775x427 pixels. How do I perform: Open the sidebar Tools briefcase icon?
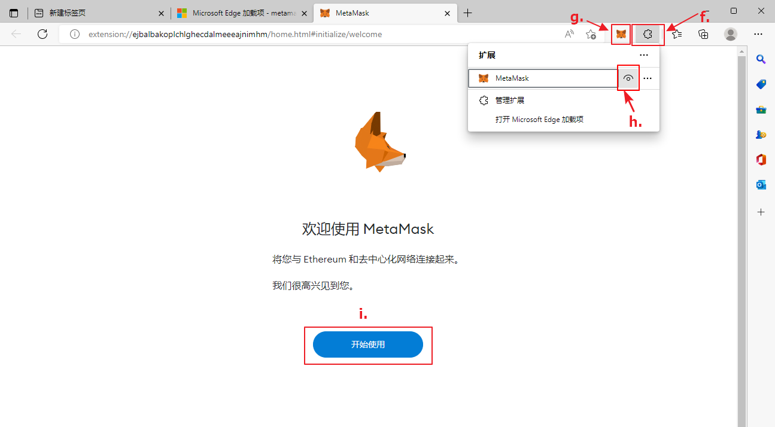pos(761,109)
